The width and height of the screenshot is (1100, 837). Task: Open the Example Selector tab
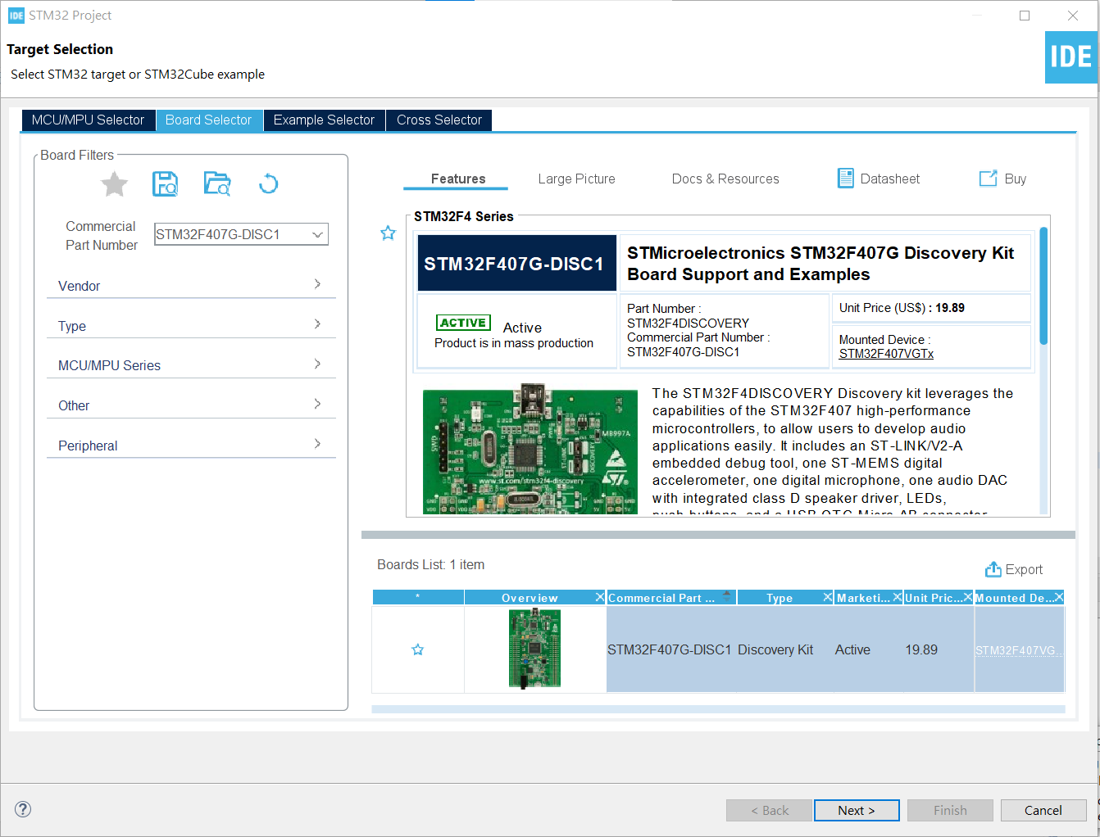324,120
